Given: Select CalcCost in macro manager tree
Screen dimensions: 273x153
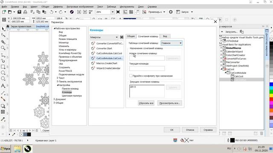Looking at the screenshot, I should pos(238,76).
